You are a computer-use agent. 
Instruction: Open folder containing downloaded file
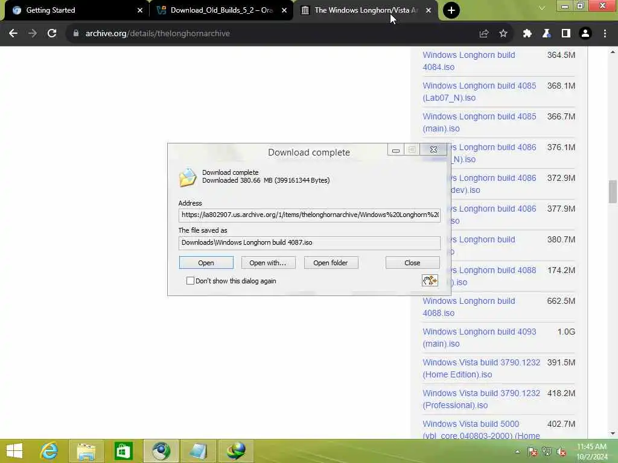tap(331, 263)
